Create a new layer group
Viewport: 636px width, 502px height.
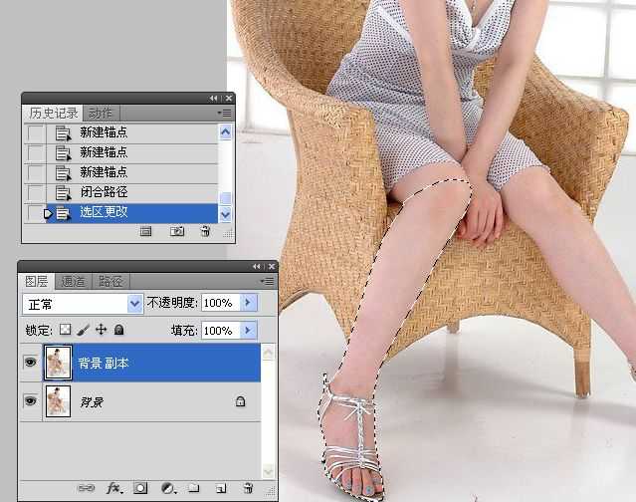tap(194, 488)
